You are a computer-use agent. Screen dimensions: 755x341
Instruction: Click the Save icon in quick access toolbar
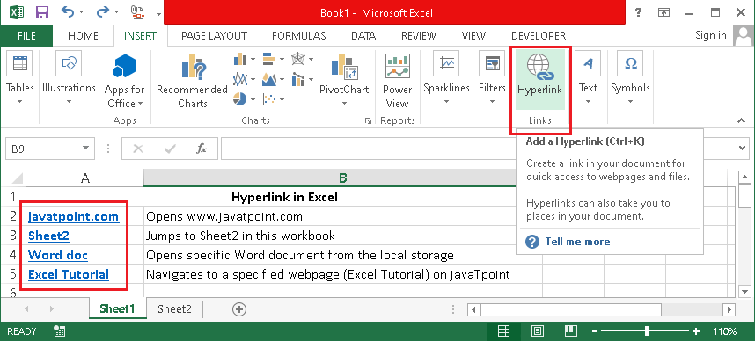42,12
